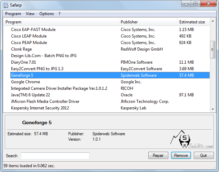Image resolution: width=219 pixels, height=172 pixels.
Task: Click the Easy2Convert Software publisher cell
Action: (141, 69)
